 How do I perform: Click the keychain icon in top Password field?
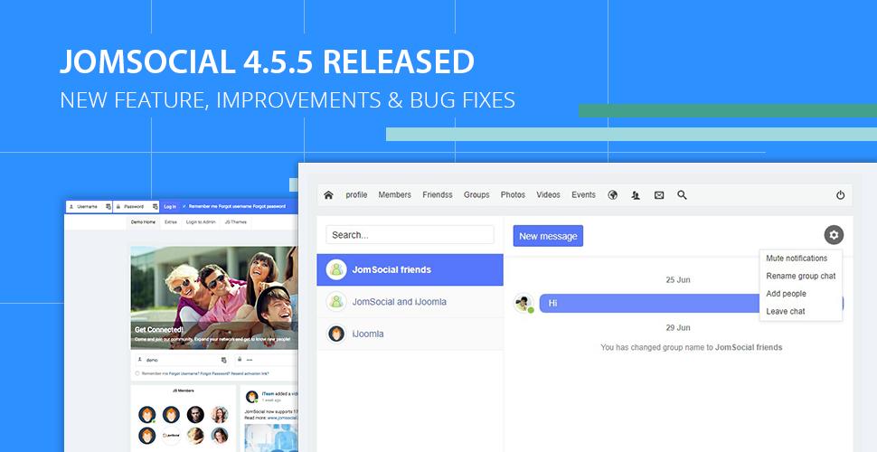(x=155, y=206)
